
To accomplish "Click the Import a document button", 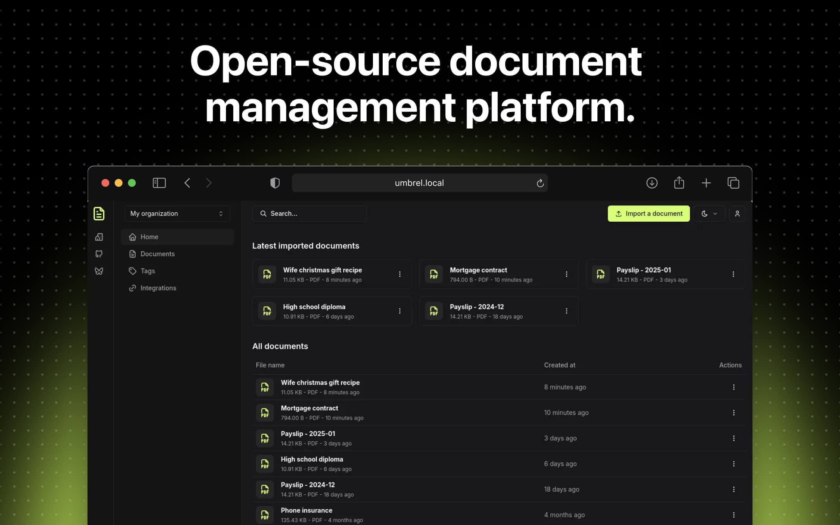I will tap(648, 213).
